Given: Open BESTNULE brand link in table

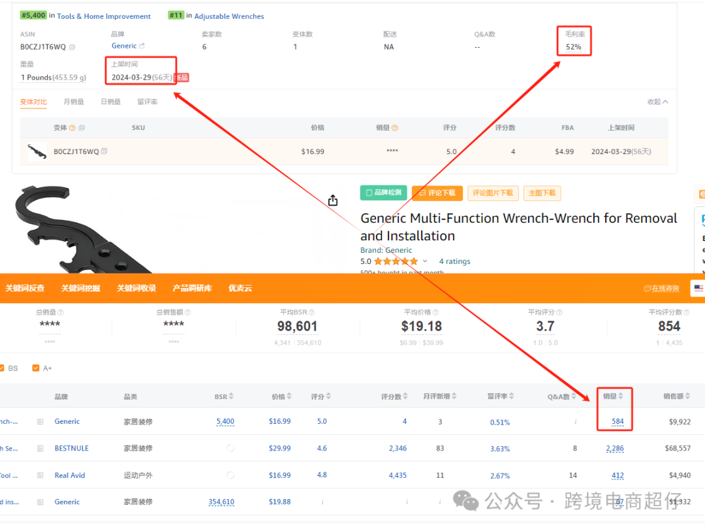Looking at the screenshot, I should pos(72,449).
